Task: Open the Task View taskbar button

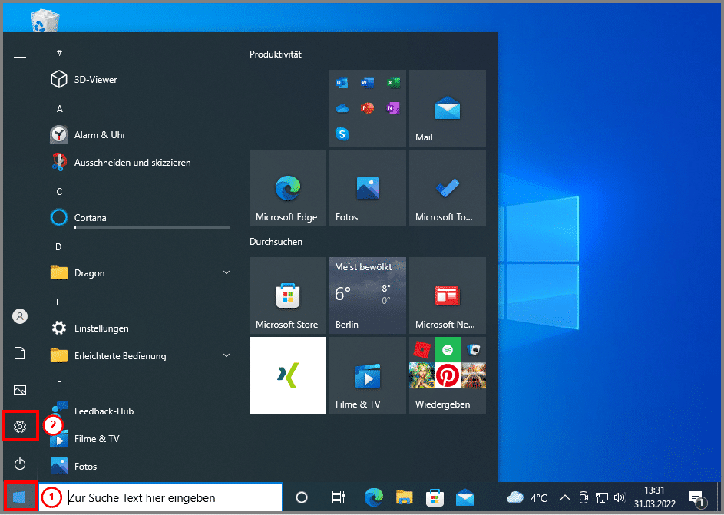Action: 338,497
